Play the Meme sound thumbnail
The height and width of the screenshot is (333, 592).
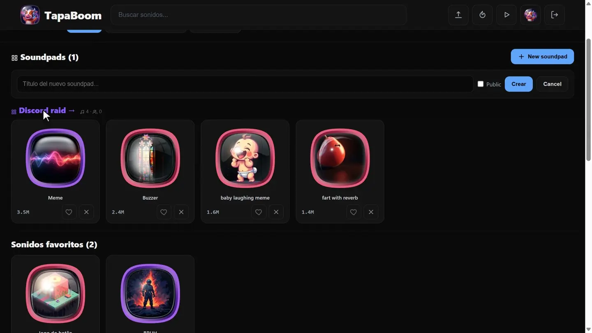pos(55,158)
